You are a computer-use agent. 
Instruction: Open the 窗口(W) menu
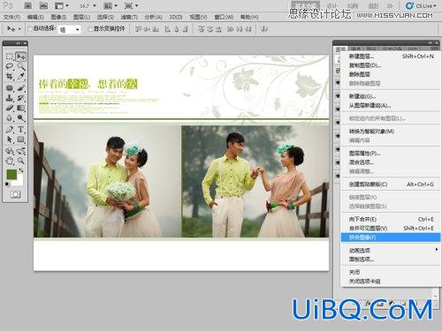coord(224,18)
